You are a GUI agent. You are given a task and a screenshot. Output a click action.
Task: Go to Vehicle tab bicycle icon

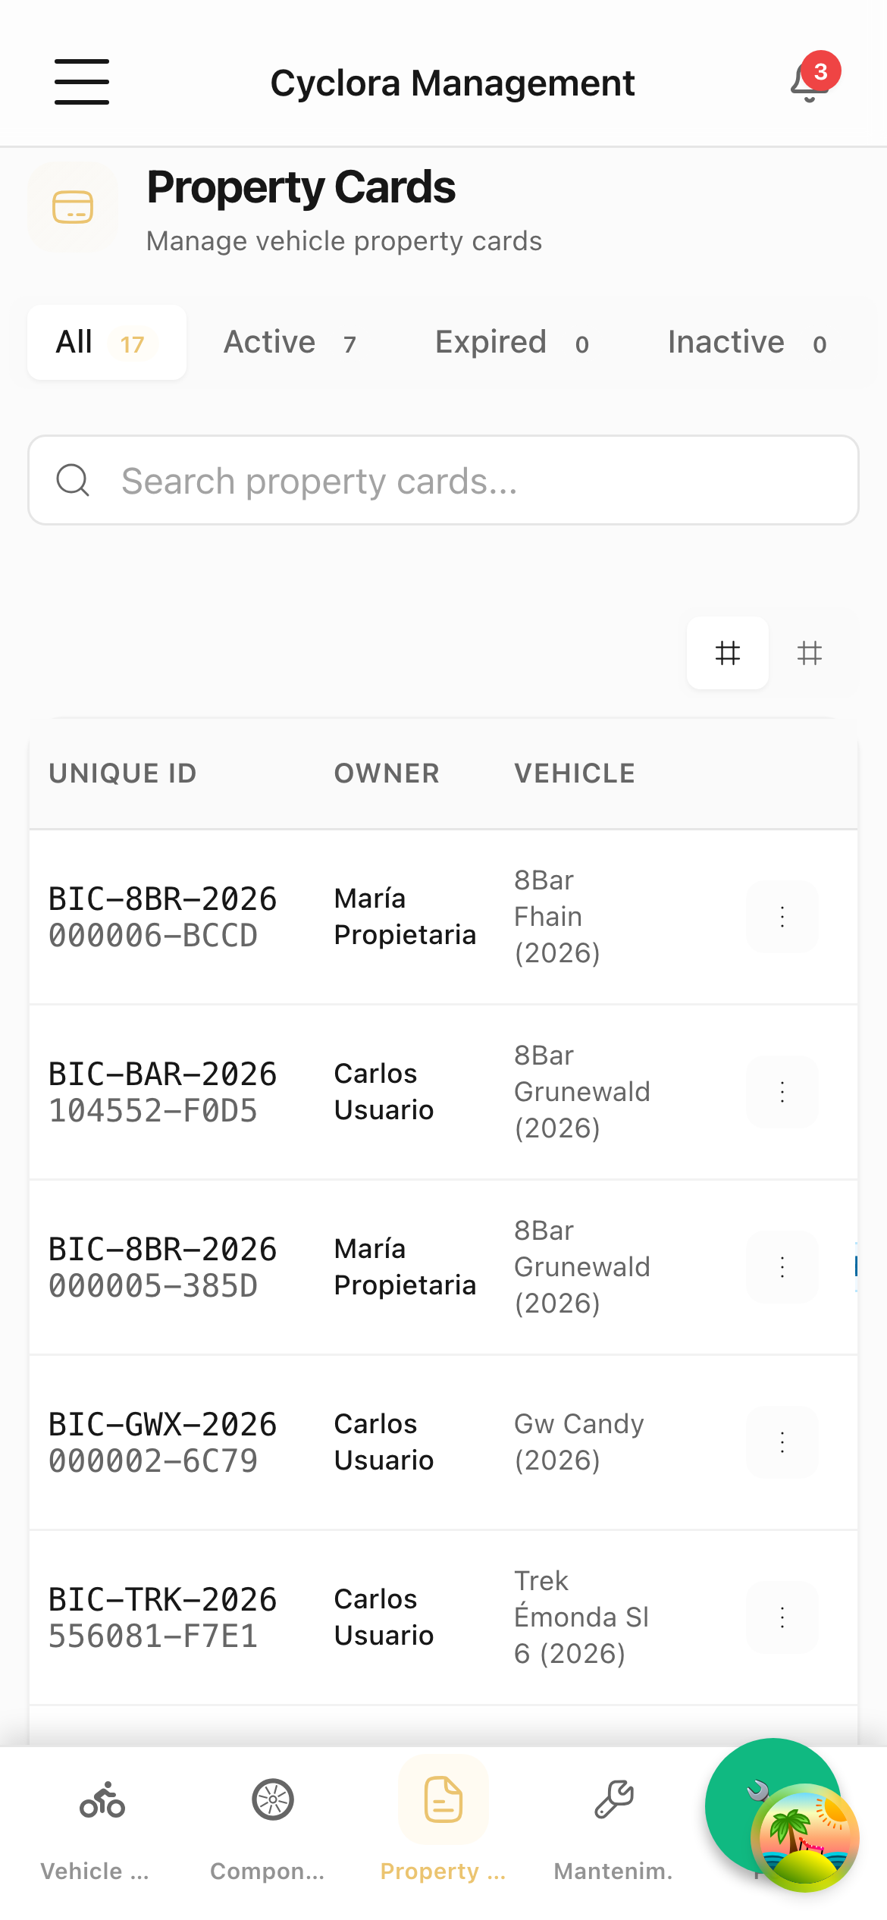coord(102,1801)
